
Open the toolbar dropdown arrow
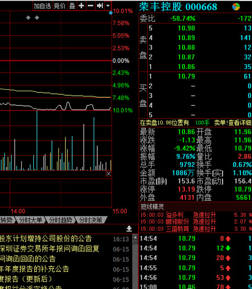108,6
